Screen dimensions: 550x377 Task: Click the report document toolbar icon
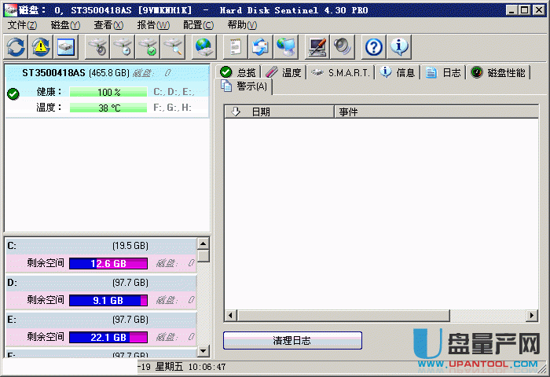point(234,47)
